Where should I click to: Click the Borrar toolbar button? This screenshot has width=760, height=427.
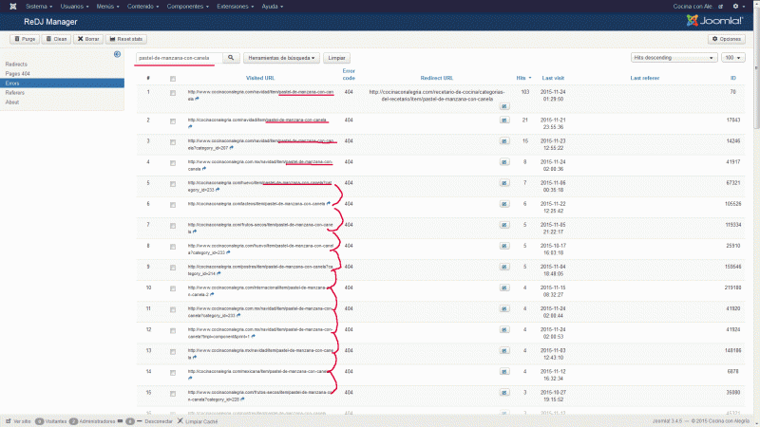[x=88, y=39]
